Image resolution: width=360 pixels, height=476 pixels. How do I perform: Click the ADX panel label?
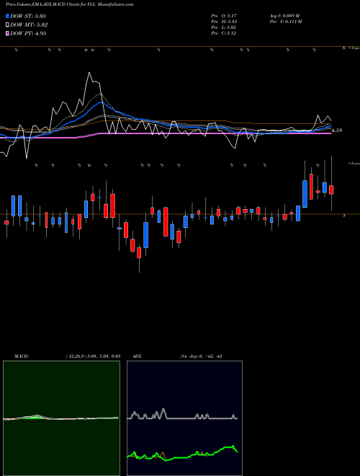pyautogui.click(x=138, y=356)
